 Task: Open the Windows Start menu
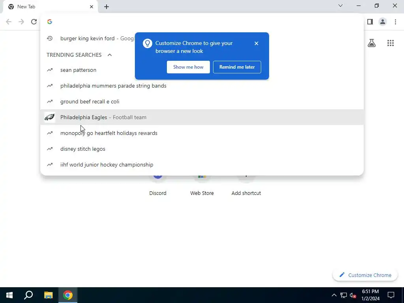pos(9,295)
